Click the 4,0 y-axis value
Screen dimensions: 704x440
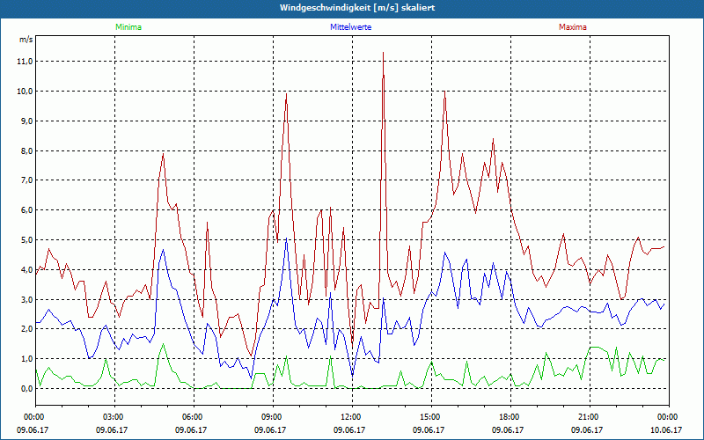(27, 270)
